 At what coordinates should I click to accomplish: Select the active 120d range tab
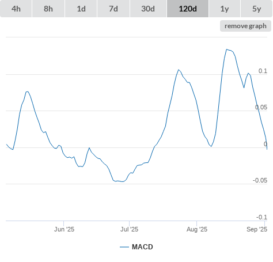188,9
